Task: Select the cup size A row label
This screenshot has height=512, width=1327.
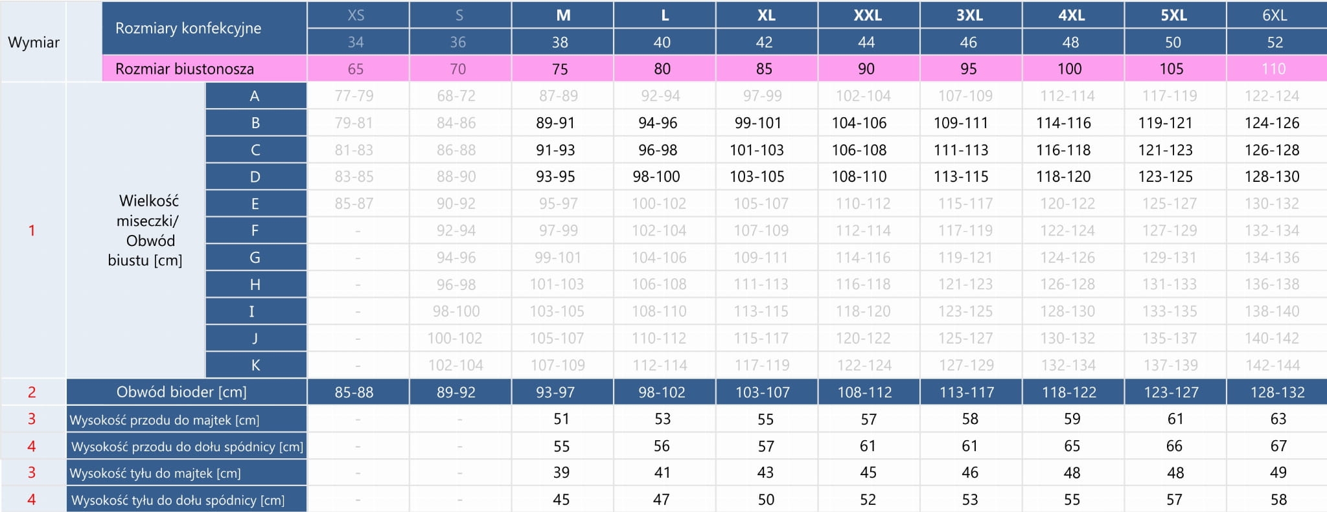Action: tap(255, 96)
